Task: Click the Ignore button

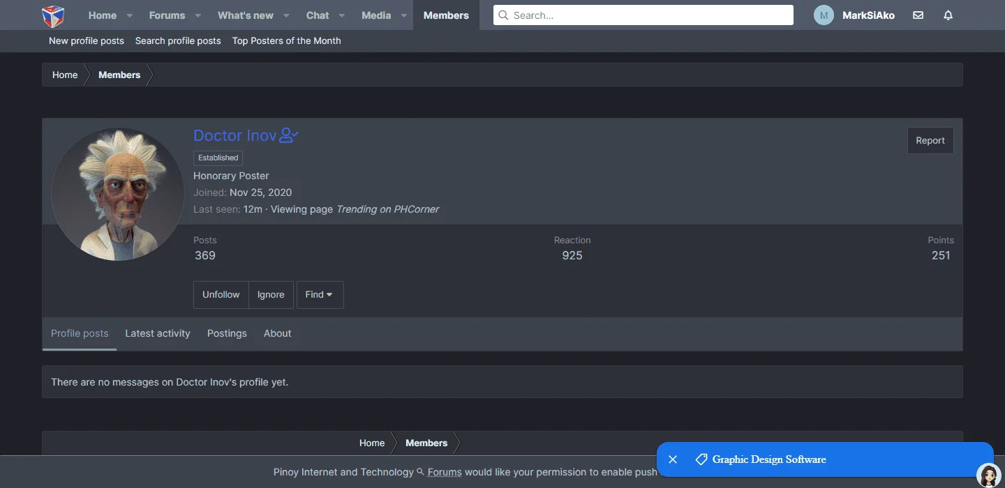Action: 271,295
